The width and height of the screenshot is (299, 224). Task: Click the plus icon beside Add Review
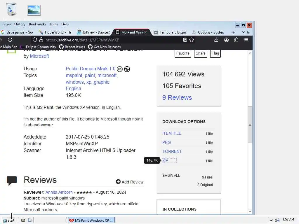118,182
